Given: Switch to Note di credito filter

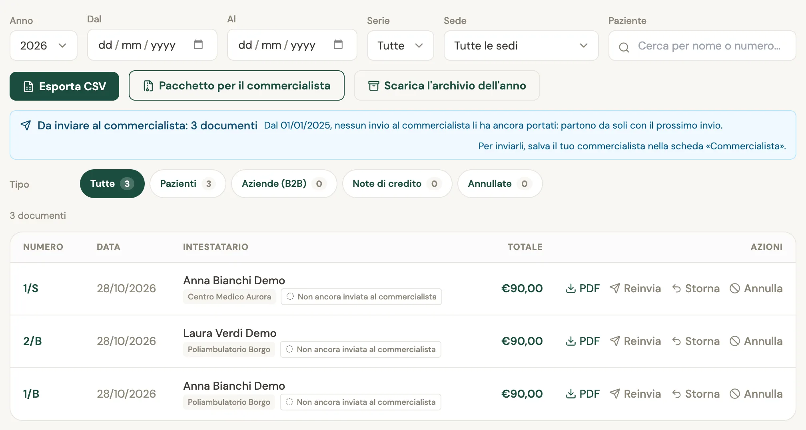Looking at the screenshot, I should (x=397, y=184).
